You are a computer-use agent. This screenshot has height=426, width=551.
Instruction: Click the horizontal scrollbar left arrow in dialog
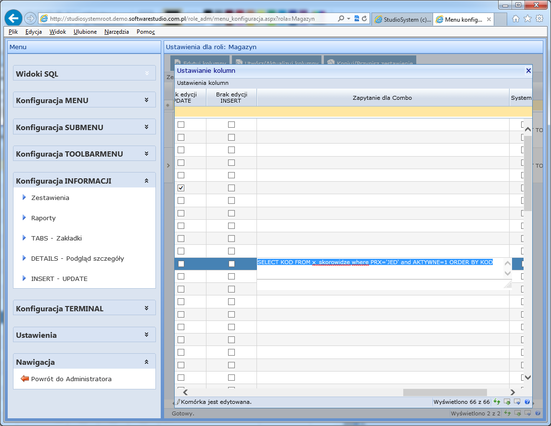click(186, 392)
